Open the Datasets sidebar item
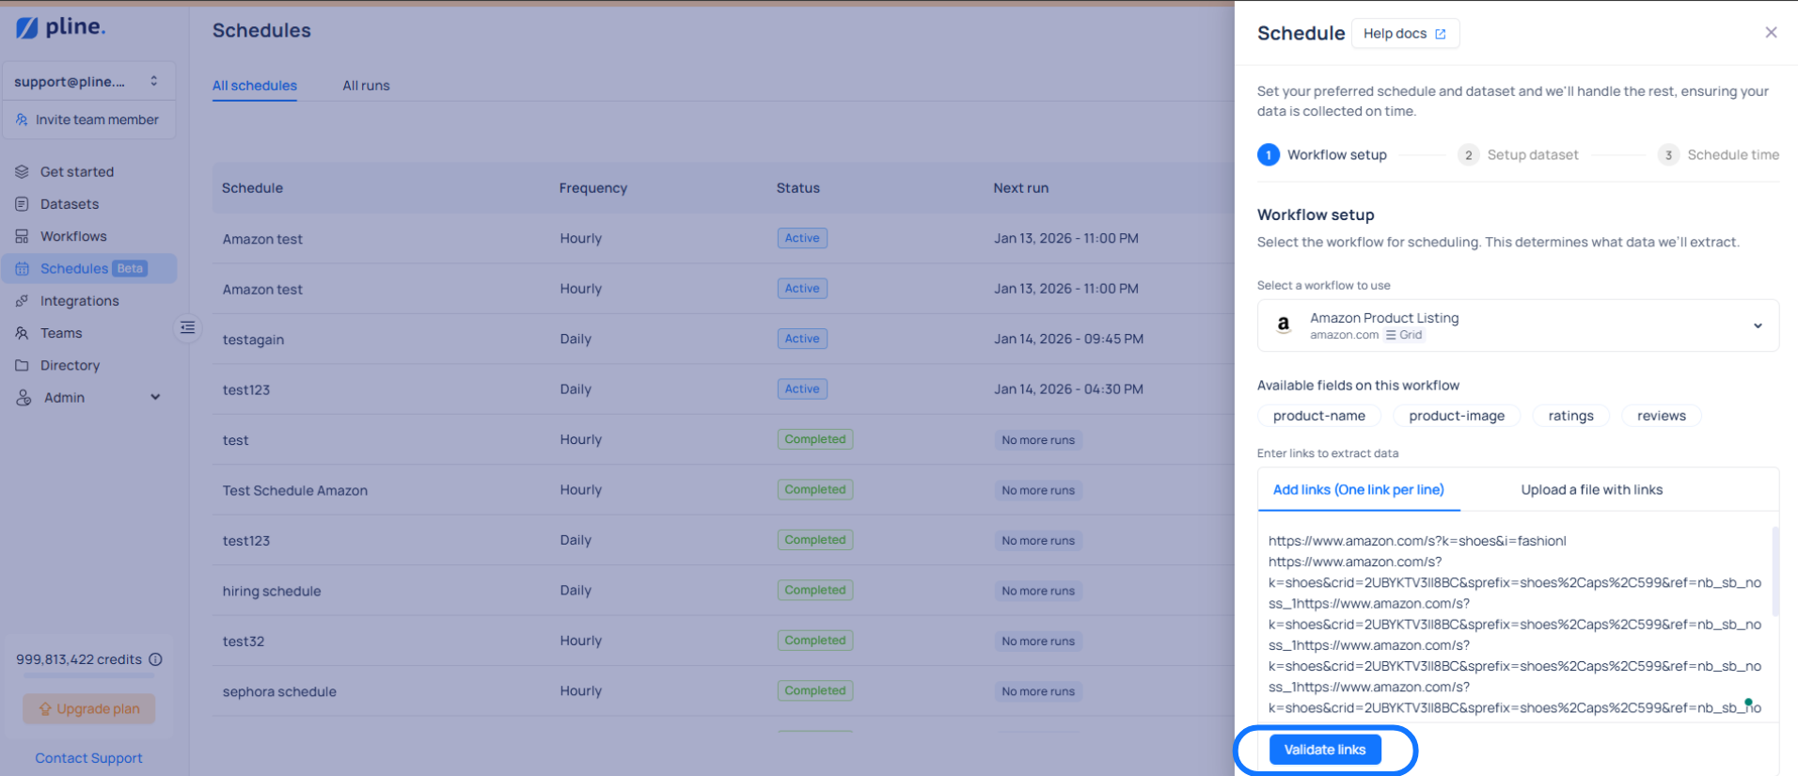Viewport: 1798px width, 776px height. point(69,204)
